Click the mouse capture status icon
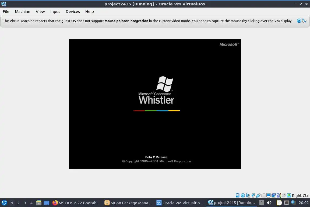The width and height of the screenshot is (310, 207). [284, 195]
